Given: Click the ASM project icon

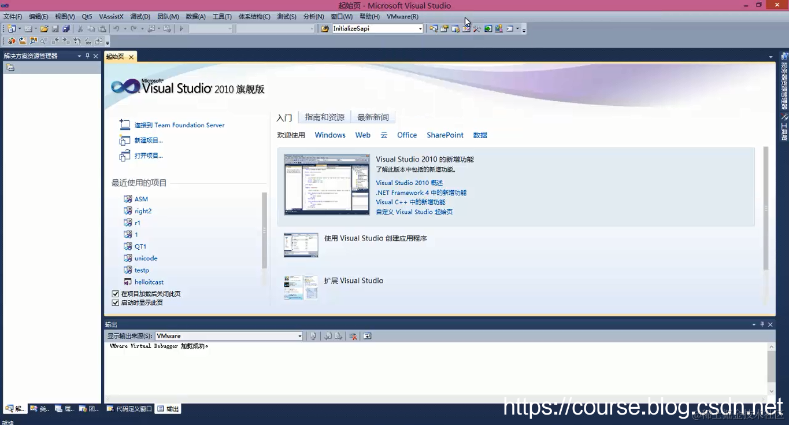Looking at the screenshot, I should pos(128,199).
